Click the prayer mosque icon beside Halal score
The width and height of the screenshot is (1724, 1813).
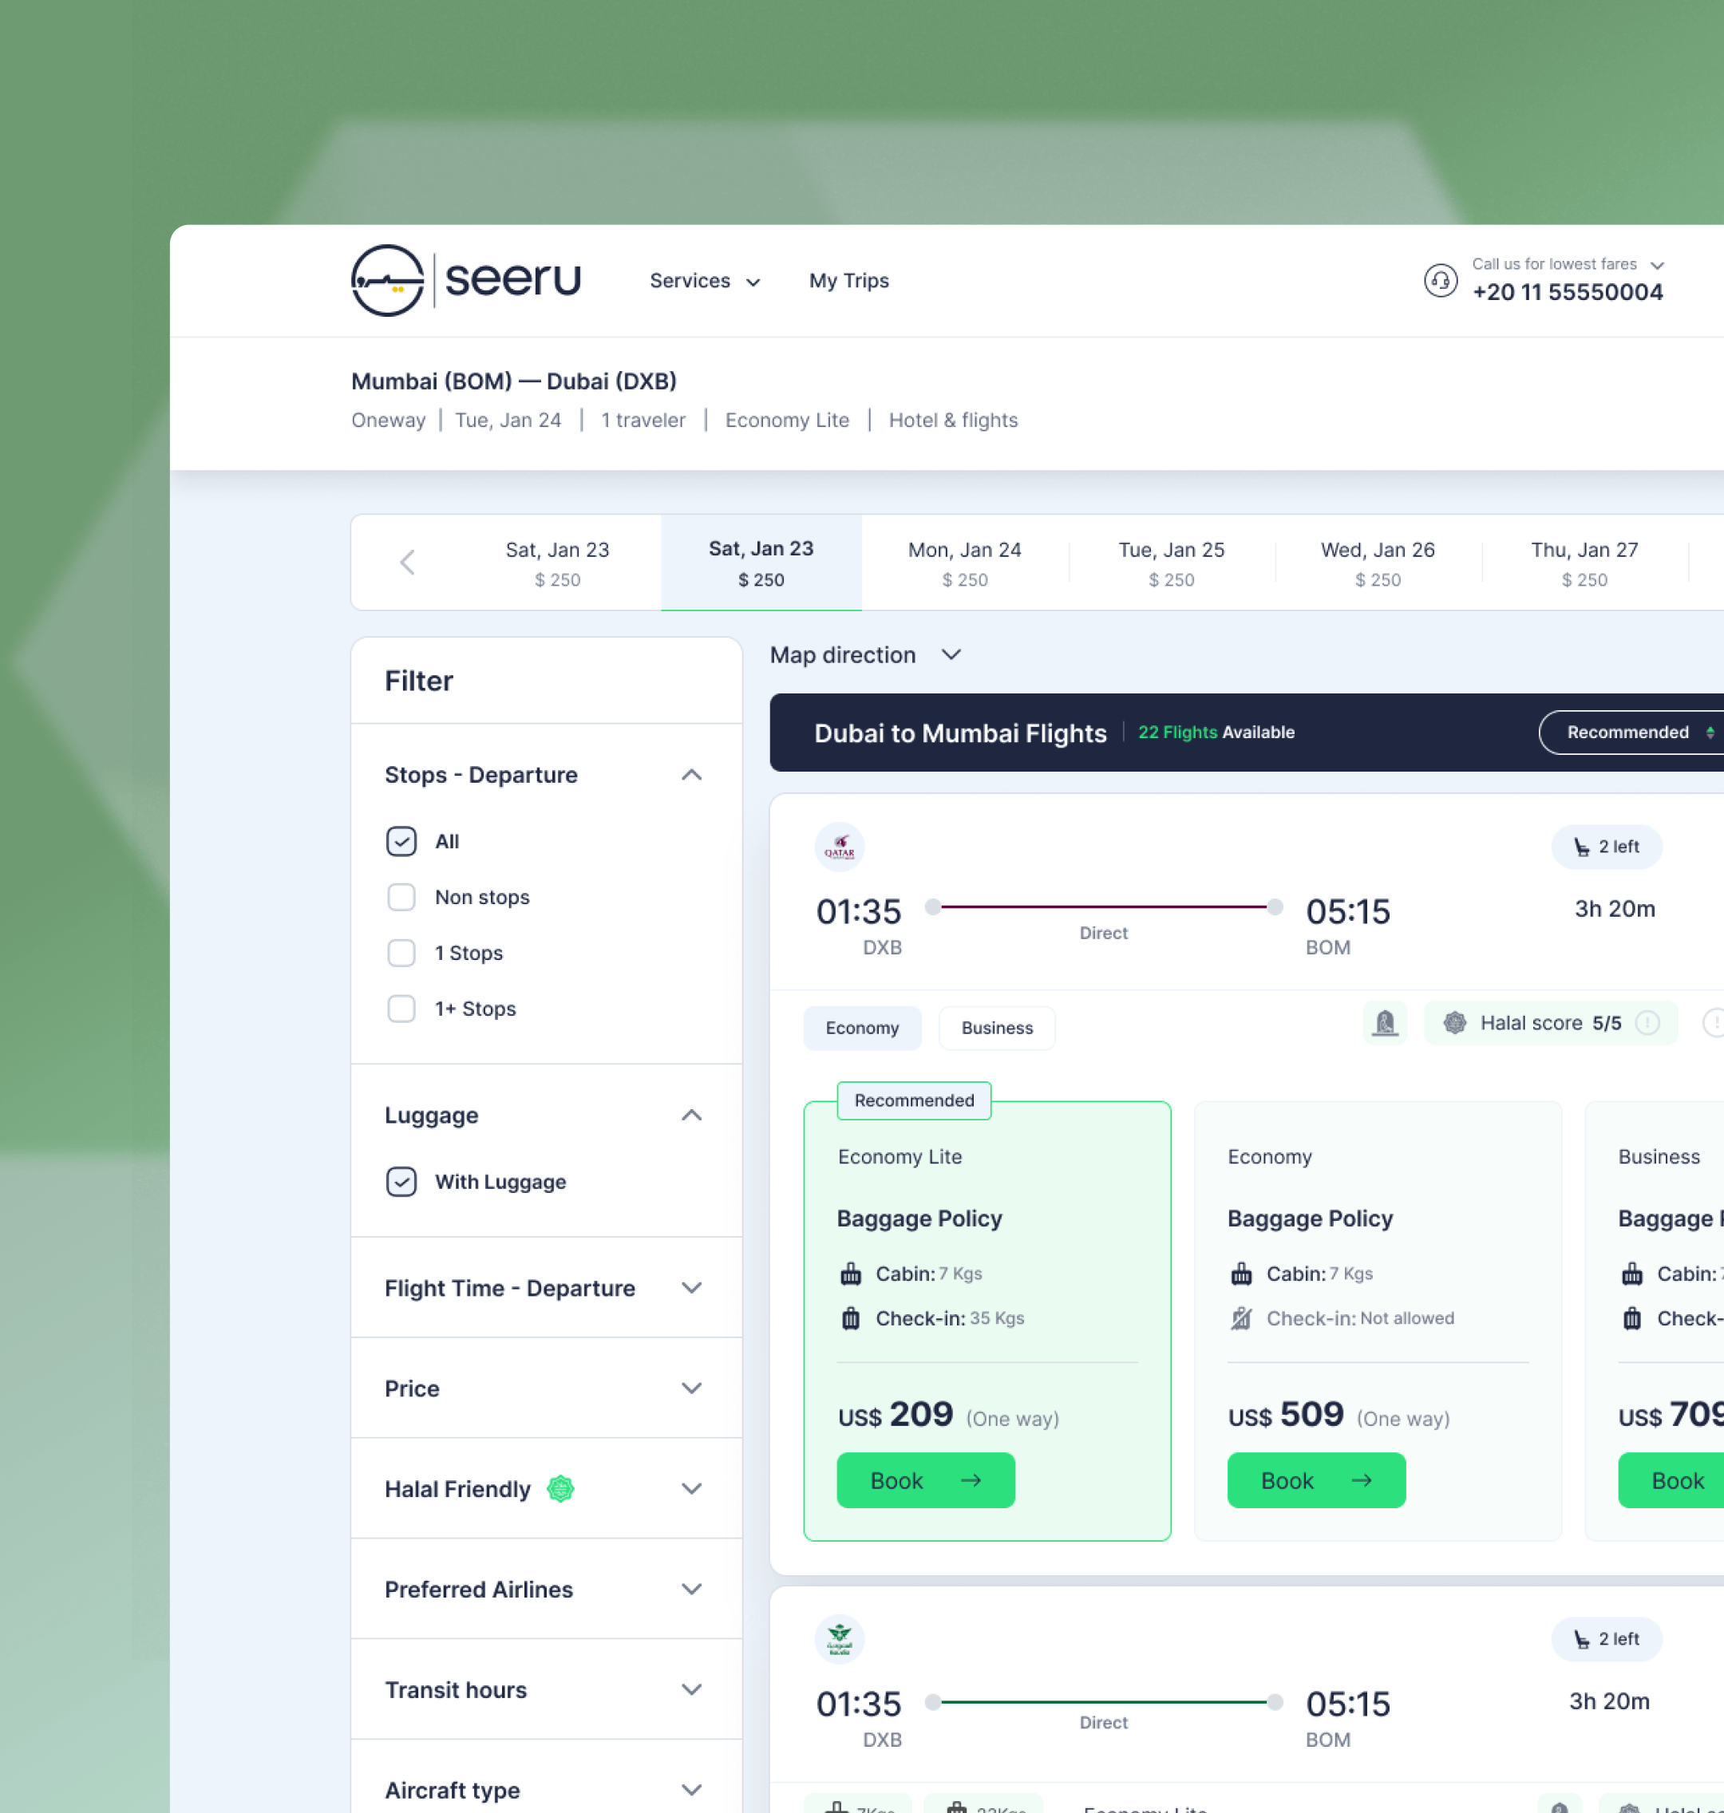click(x=1385, y=1023)
